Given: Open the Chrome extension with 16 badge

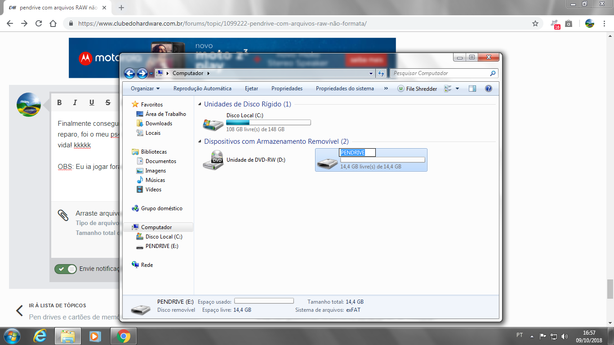Looking at the screenshot, I should click(x=555, y=24).
